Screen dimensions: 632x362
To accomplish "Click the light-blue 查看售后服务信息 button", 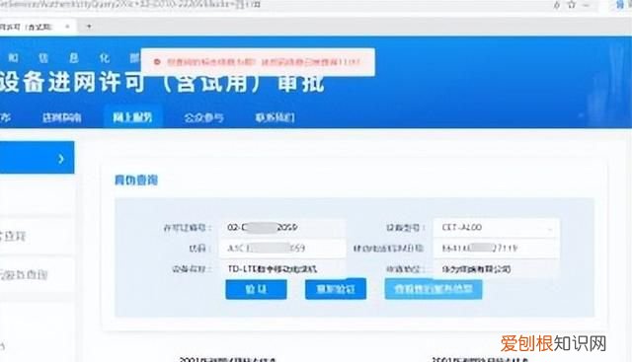I will click(434, 289).
